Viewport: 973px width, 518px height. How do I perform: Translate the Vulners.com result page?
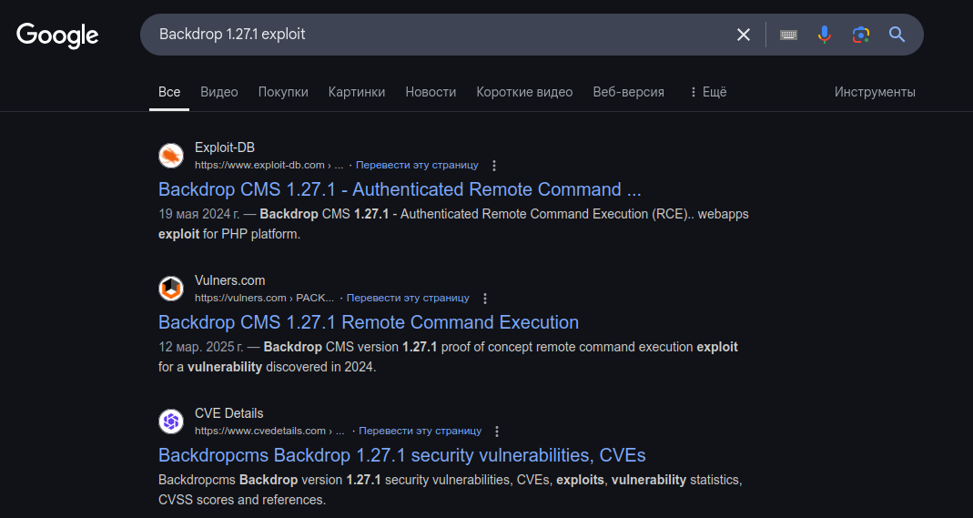pyautogui.click(x=408, y=298)
